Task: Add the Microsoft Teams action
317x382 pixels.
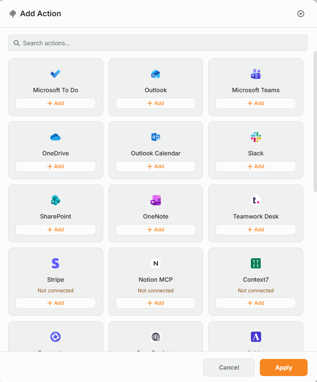Action: 256,103
